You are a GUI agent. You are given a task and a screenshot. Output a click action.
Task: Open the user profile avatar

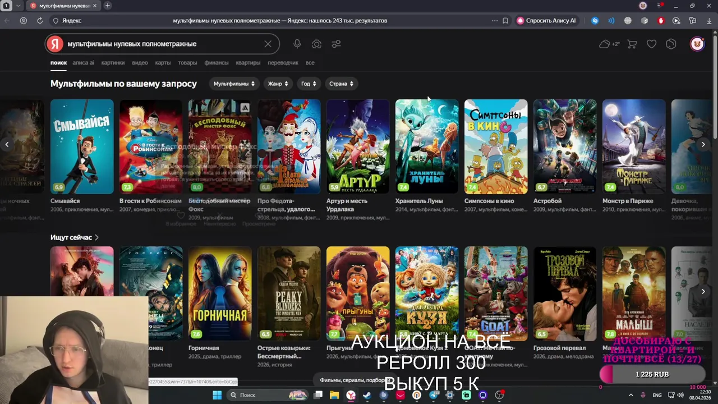[x=697, y=44]
